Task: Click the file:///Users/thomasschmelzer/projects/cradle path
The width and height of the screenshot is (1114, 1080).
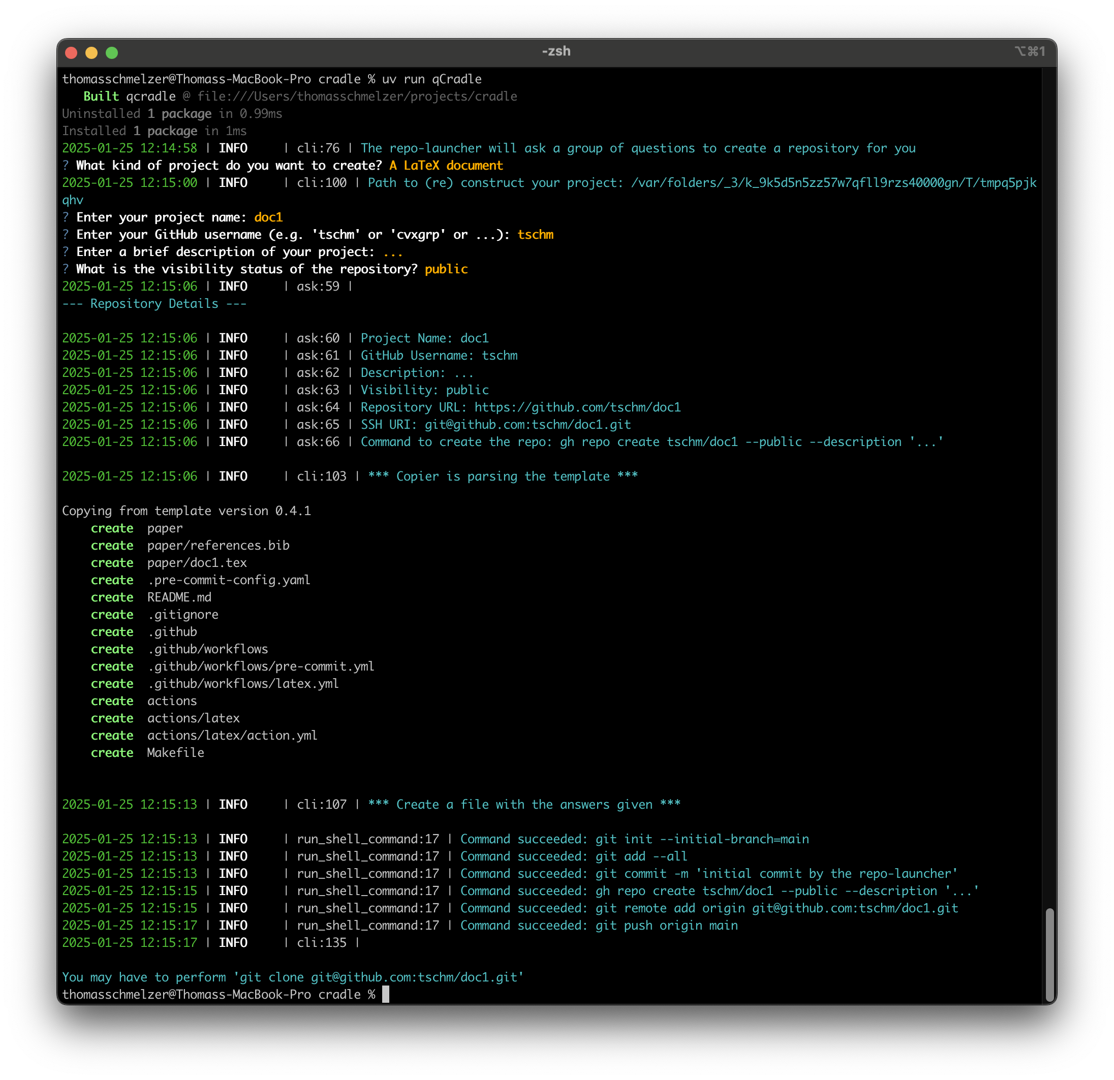Action: 356,97
